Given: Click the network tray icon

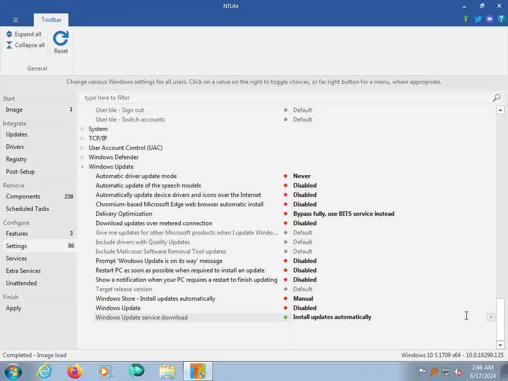Looking at the screenshot, I should click(x=446, y=372).
